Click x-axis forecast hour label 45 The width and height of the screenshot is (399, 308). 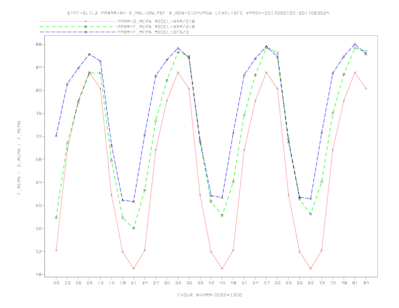tap(222, 283)
